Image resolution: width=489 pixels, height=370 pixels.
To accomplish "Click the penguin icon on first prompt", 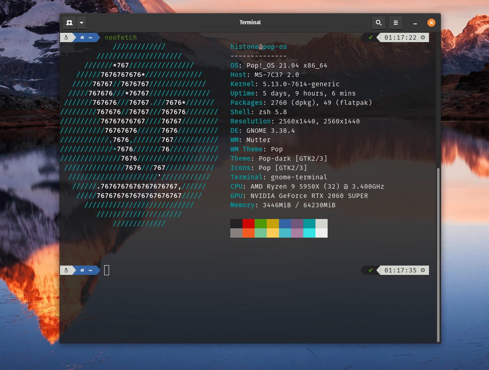I will [x=66, y=38].
